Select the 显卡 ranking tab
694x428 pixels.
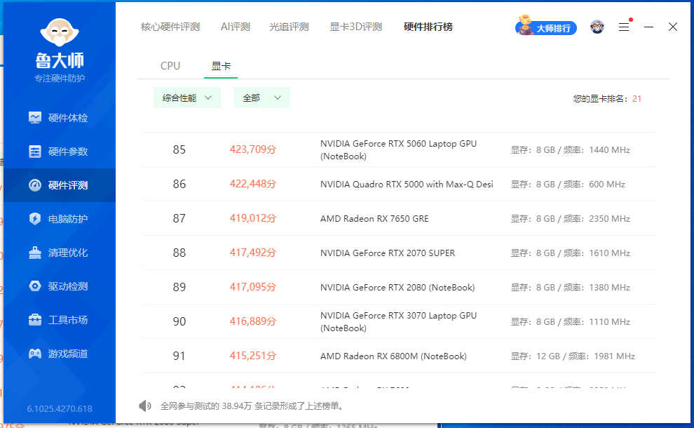coord(221,66)
